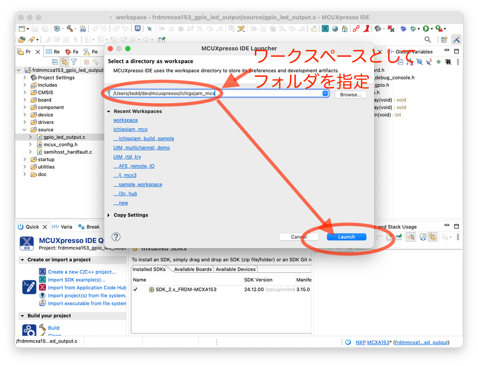Screen dimensions: 478x366
Task: Click the teal MCUXpresso X toolbar icon
Action: (x=325, y=29)
